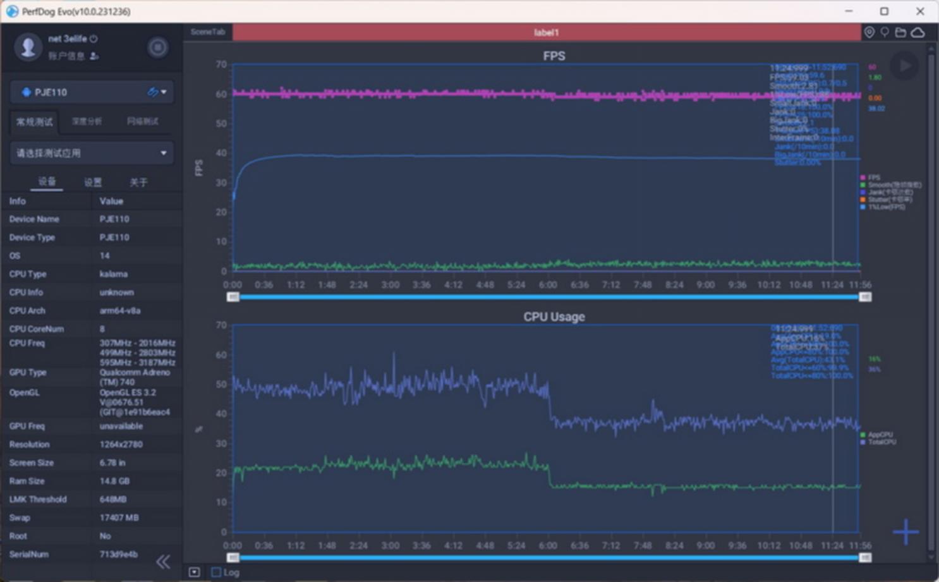Click the round play button
Screen dimensions: 939x582
[904, 65]
